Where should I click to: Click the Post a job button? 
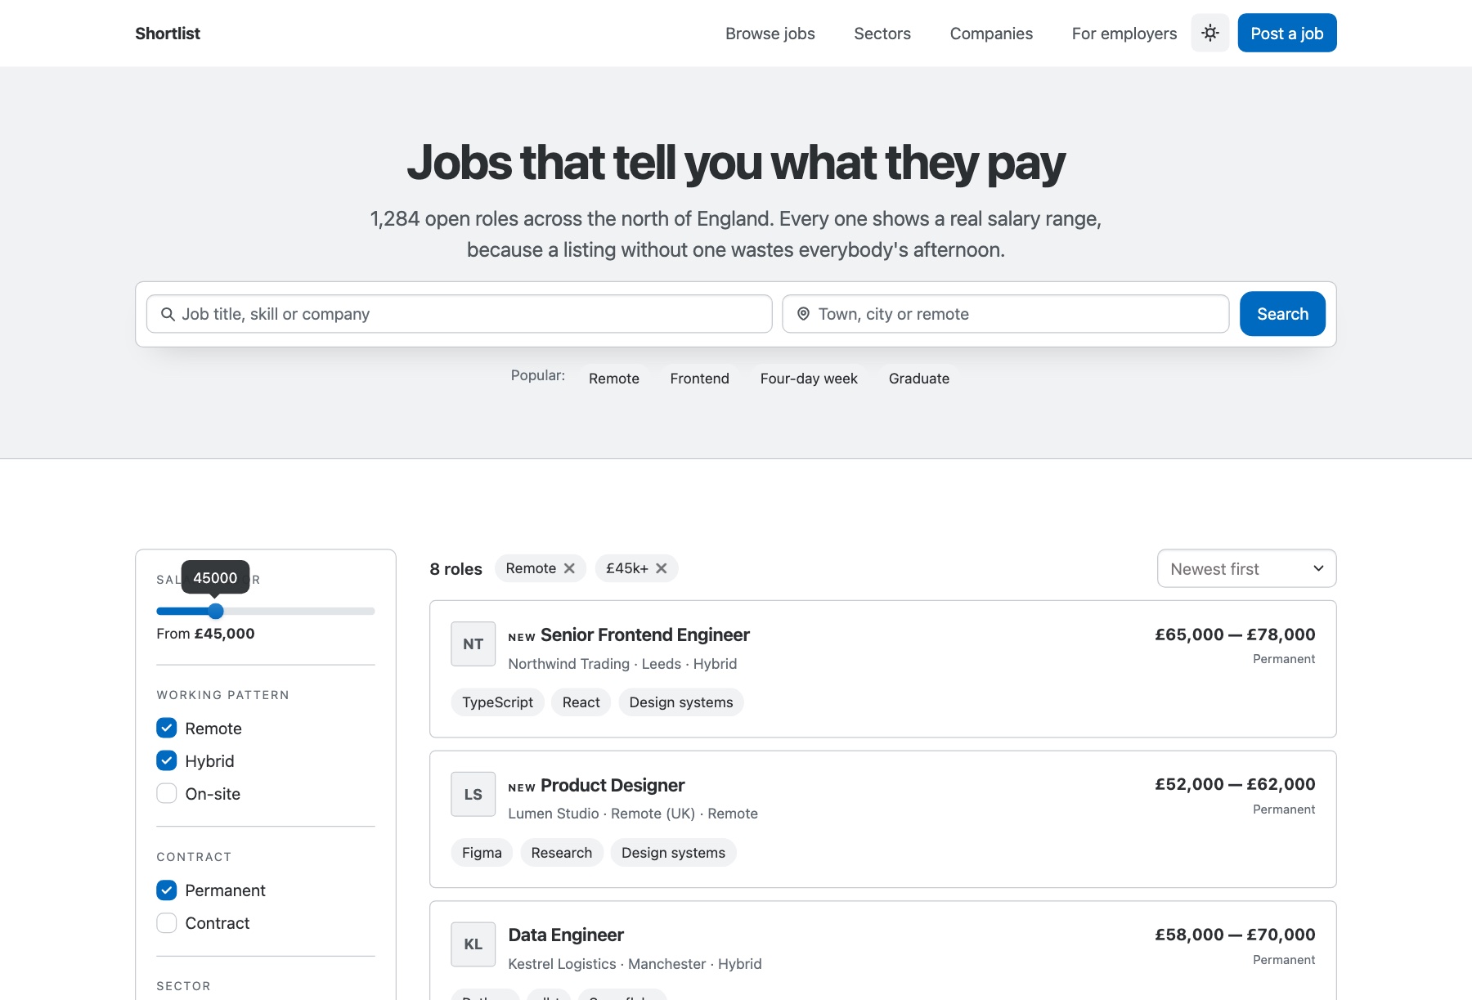[x=1287, y=33]
